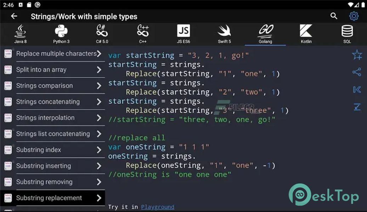Collapse the topics panel with the bar-arrow icon
367x212 pixels.
point(357,89)
